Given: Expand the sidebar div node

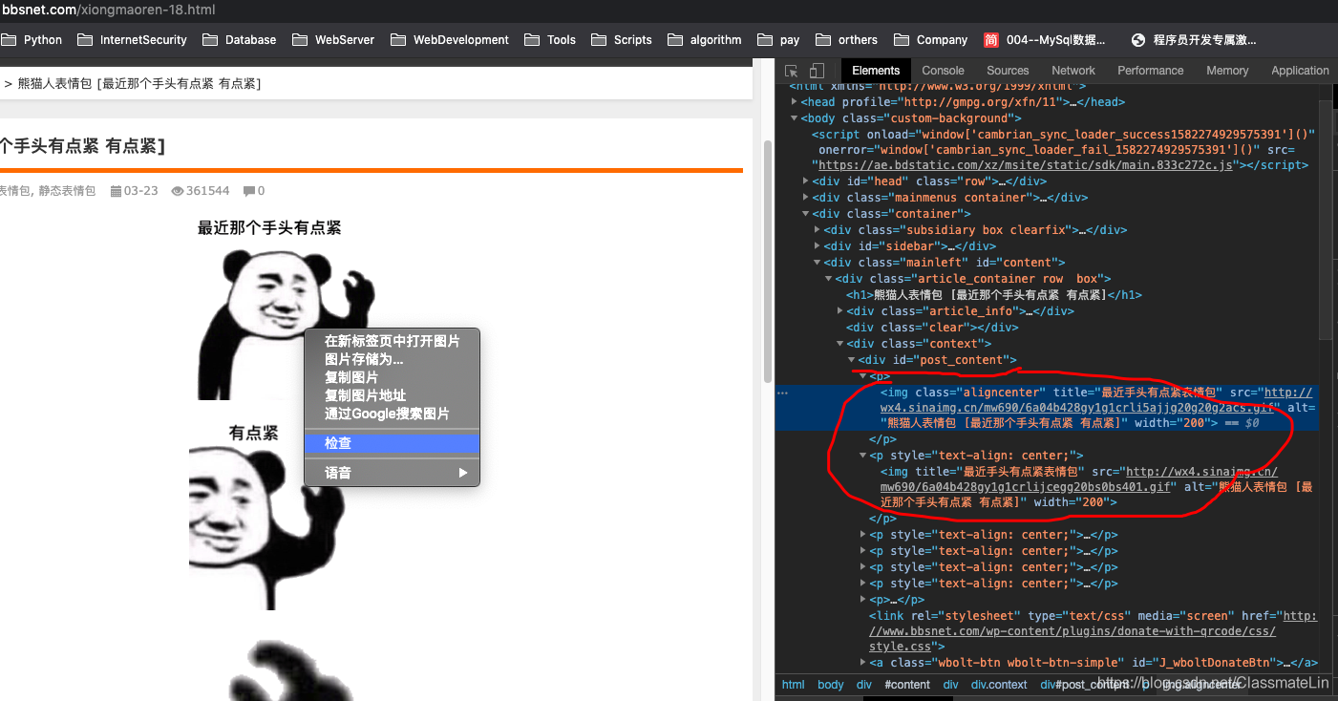Looking at the screenshot, I should (818, 246).
